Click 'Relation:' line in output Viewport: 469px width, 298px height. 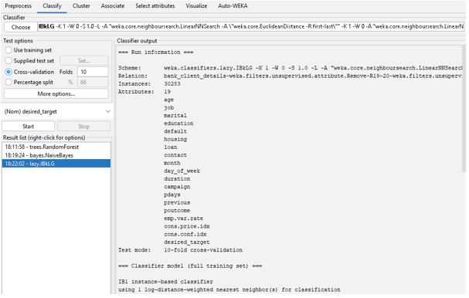pos(291,76)
